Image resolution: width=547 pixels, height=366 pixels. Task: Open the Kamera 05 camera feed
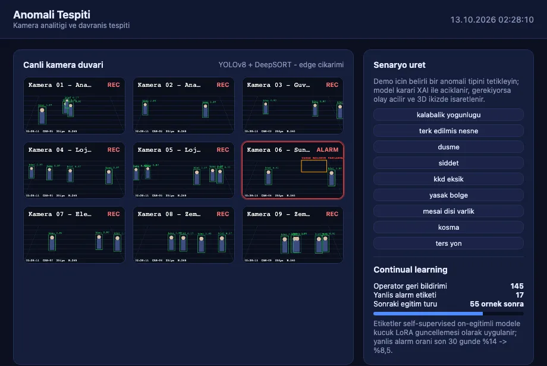pos(184,170)
